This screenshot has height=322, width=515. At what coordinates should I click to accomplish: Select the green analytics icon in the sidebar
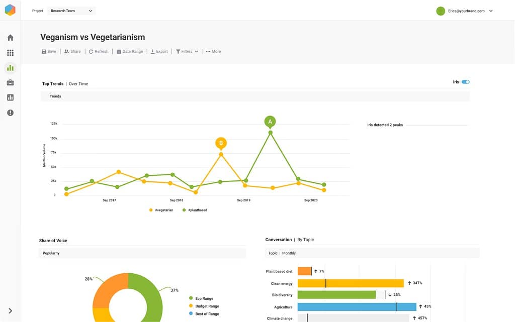tap(10, 67)
